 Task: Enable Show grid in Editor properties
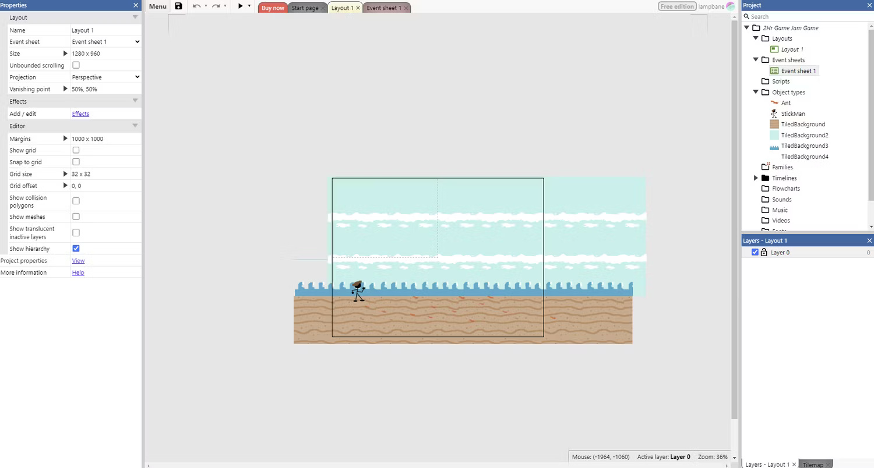tap(76, 150)
